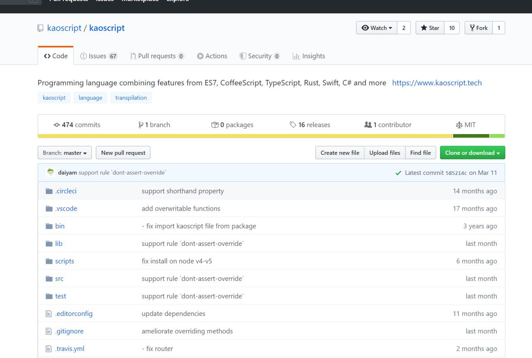Go to the Actions tab

point(212,56)
